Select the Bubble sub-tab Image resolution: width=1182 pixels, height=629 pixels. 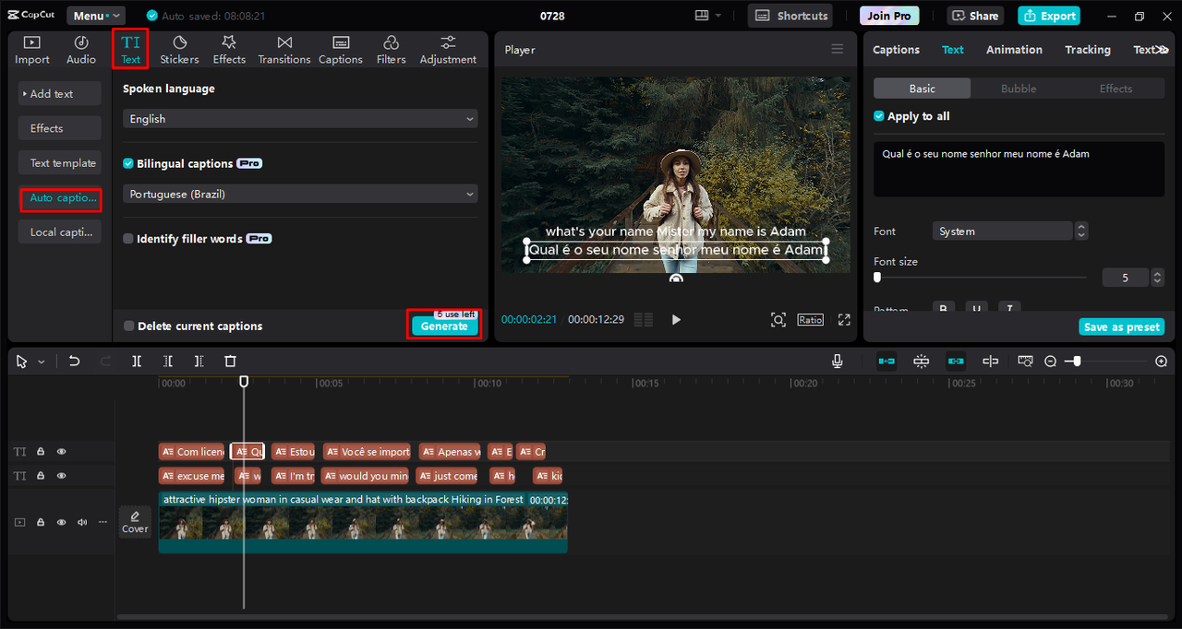click(x=1019, y=89)
